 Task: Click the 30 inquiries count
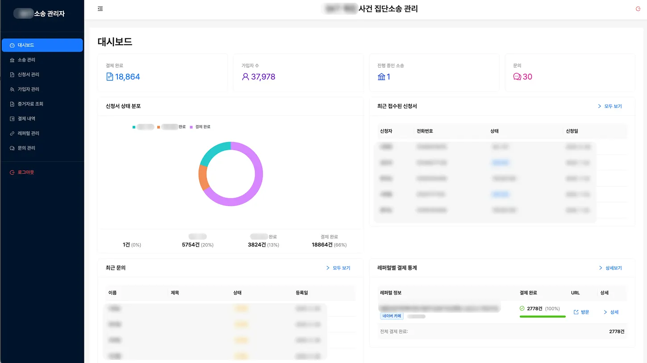pos(527,77)
